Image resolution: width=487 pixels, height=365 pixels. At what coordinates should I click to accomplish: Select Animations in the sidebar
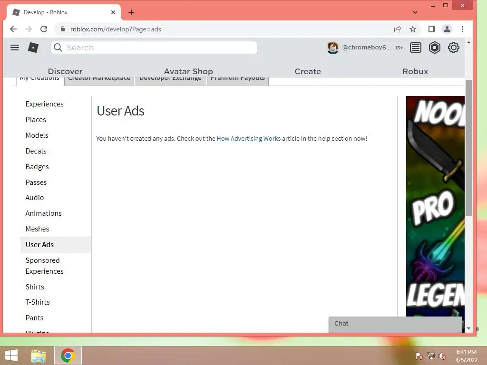pos(43,213)
